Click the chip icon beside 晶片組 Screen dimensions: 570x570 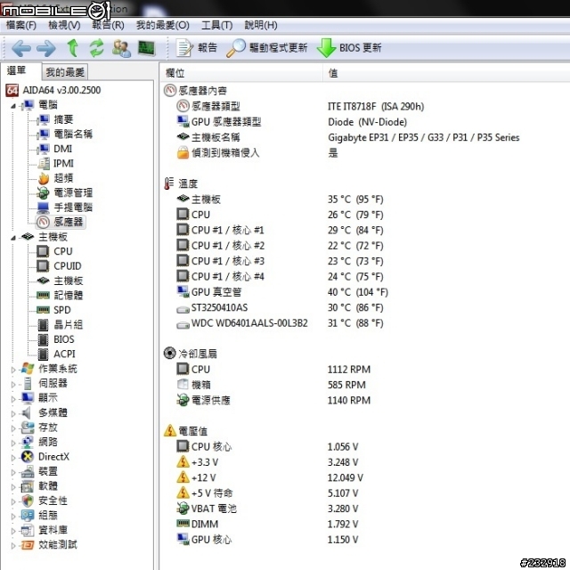[x=43, y=324]
